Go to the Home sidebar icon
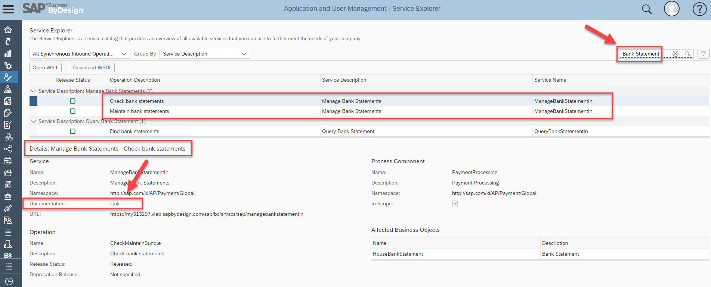 coord(8,29)
